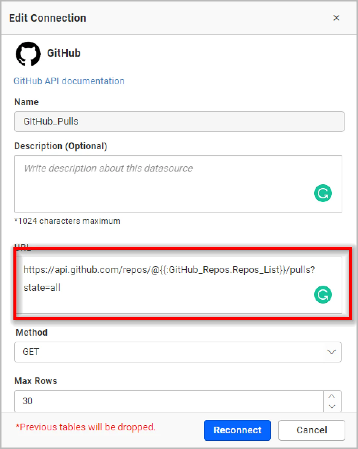This screenshot has height=449, width=358.
Task: Click Grammarly icon in URL box
Action: tap(323, 295)
